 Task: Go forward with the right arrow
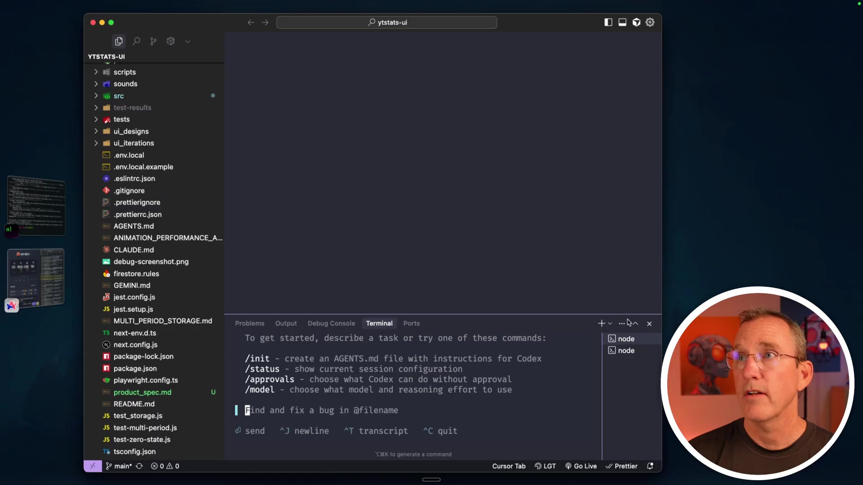tap(265, 22)
